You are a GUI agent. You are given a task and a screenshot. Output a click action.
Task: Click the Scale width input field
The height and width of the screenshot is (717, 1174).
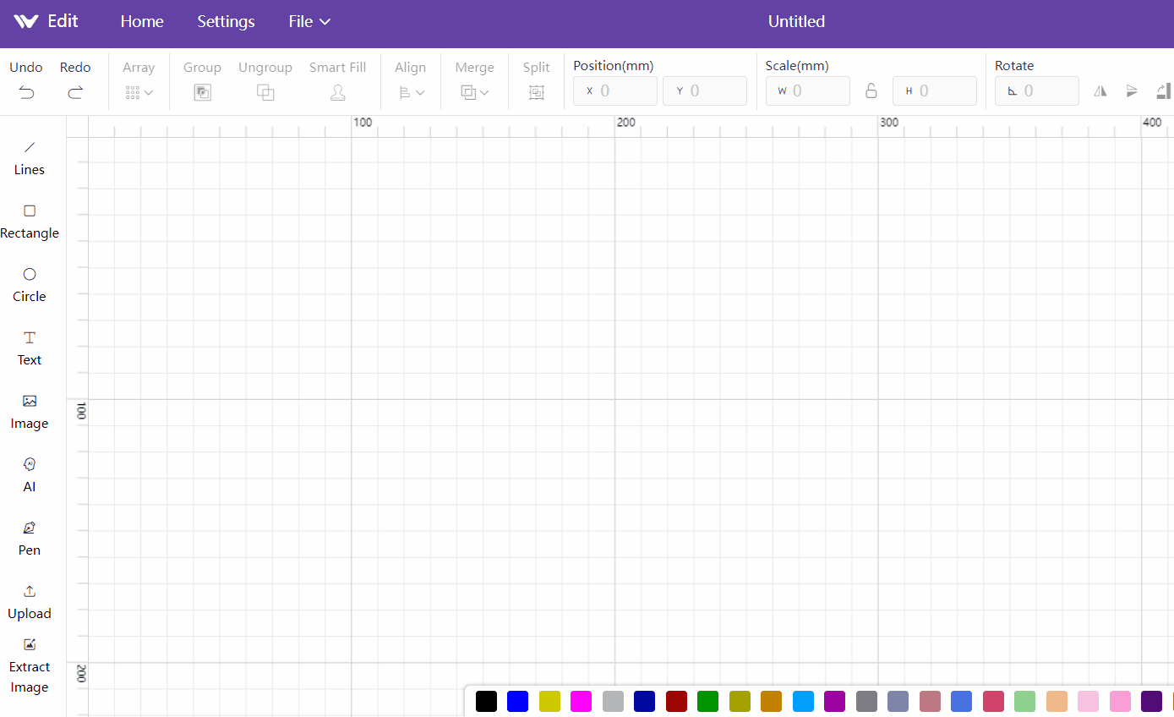[x=808, y=91]
